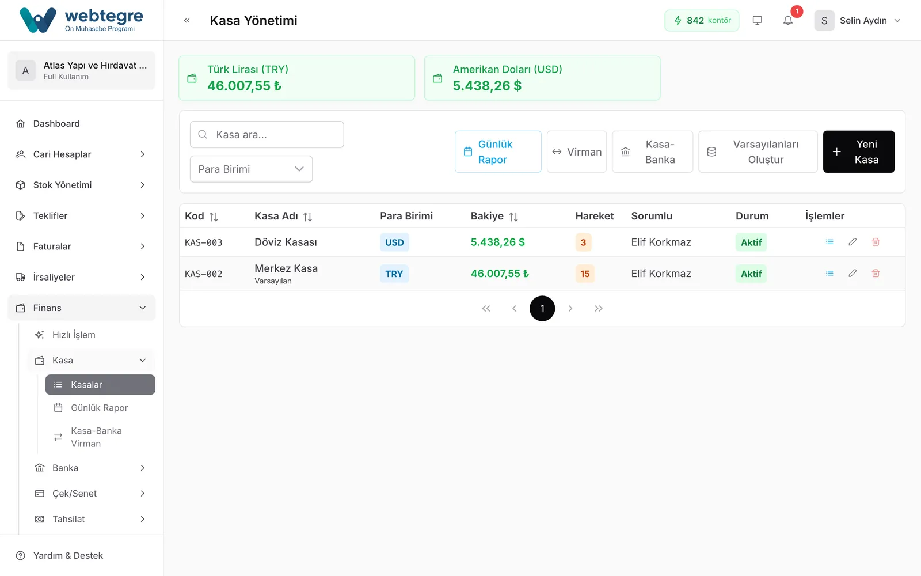Screen dimensions: 921x576
Task: Click Varsayılanları Oluştur button
Action: [x=758, y=151]
